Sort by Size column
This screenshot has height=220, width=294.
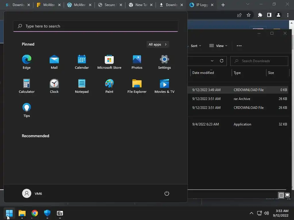[278, 72]
